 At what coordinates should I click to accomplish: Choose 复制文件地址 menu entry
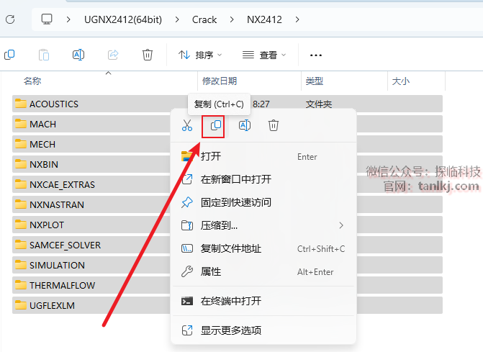coord(263,248)
